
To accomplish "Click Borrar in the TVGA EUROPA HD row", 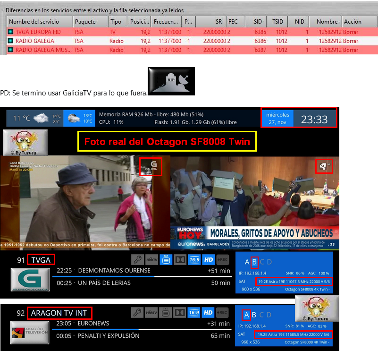I will (351, 32).
